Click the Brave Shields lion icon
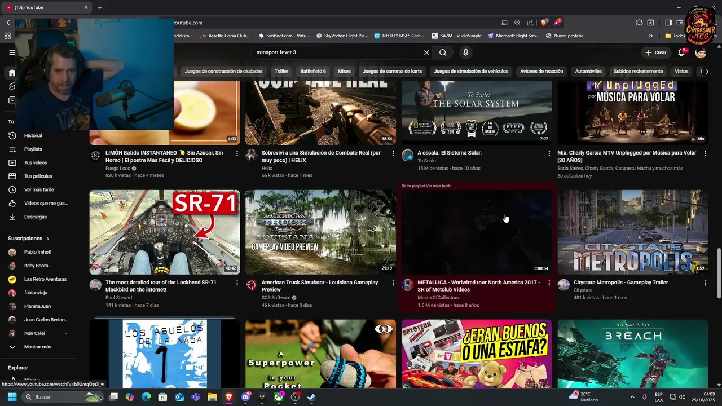 point(544,23)
